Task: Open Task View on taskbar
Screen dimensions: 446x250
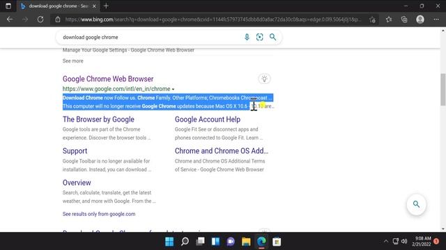Action: click(200, 242)
